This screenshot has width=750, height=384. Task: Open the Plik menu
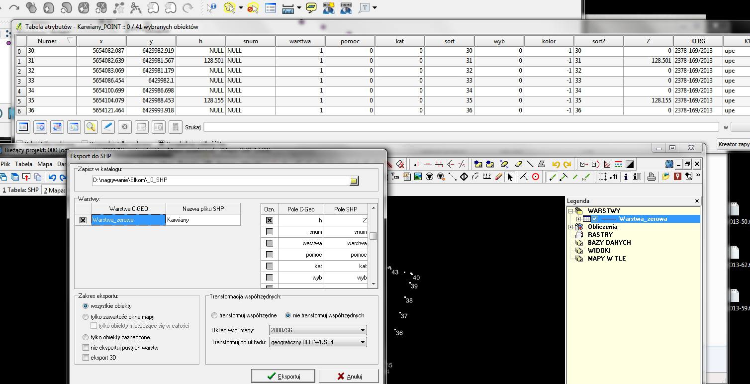(5, 164)
